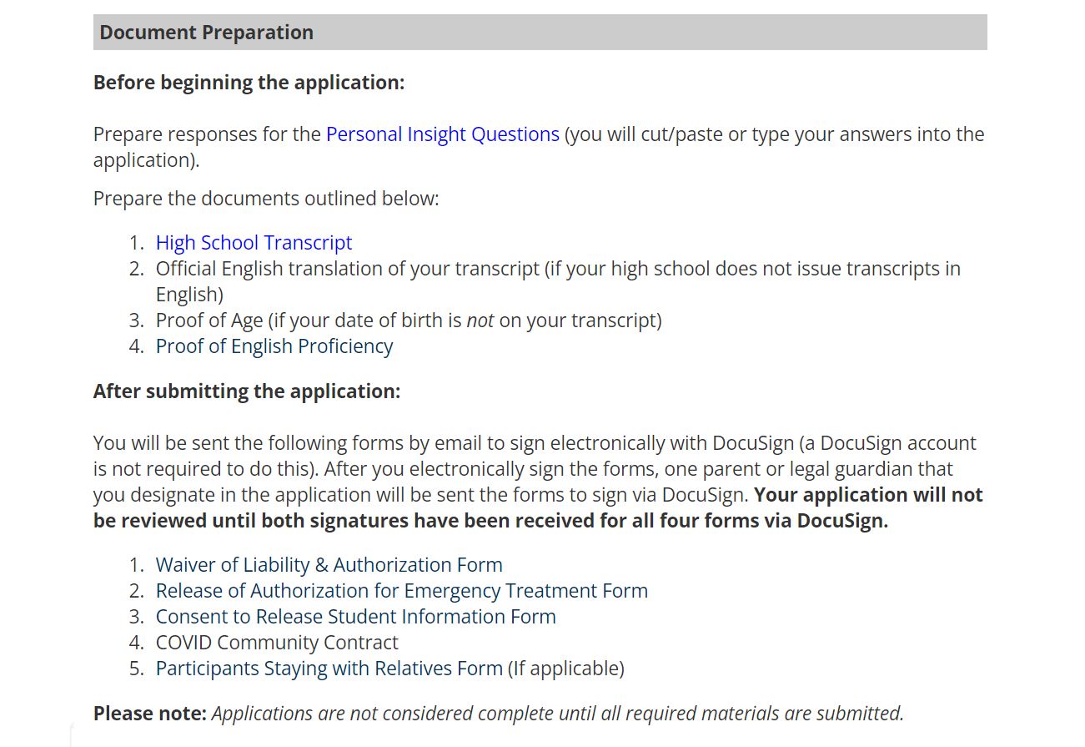
Task: Click the bold "Your application will not" warning
Action: pyautogui.click(x=868, y=495)
